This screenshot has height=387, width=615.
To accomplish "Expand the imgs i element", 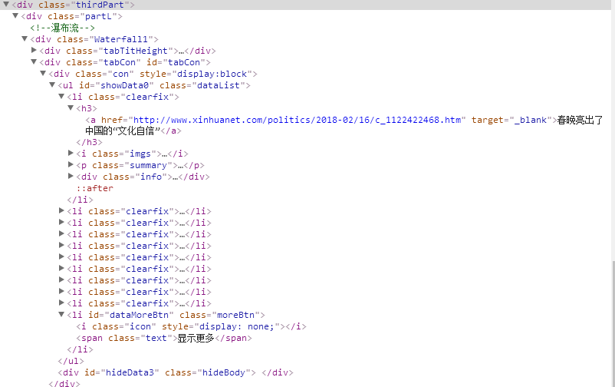I will click(71, 154).
